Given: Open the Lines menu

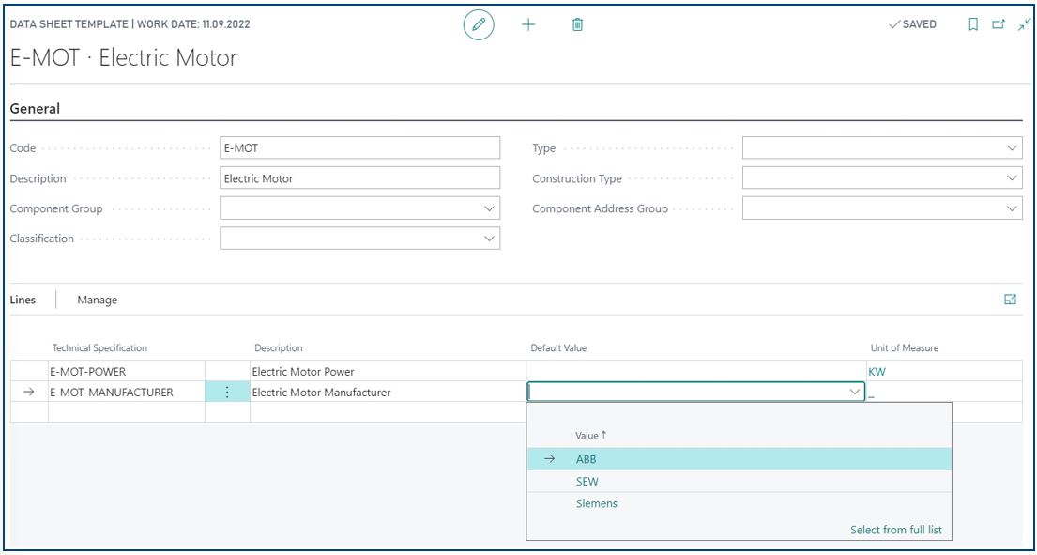Looking at the screenshot, I should point(23,300).
